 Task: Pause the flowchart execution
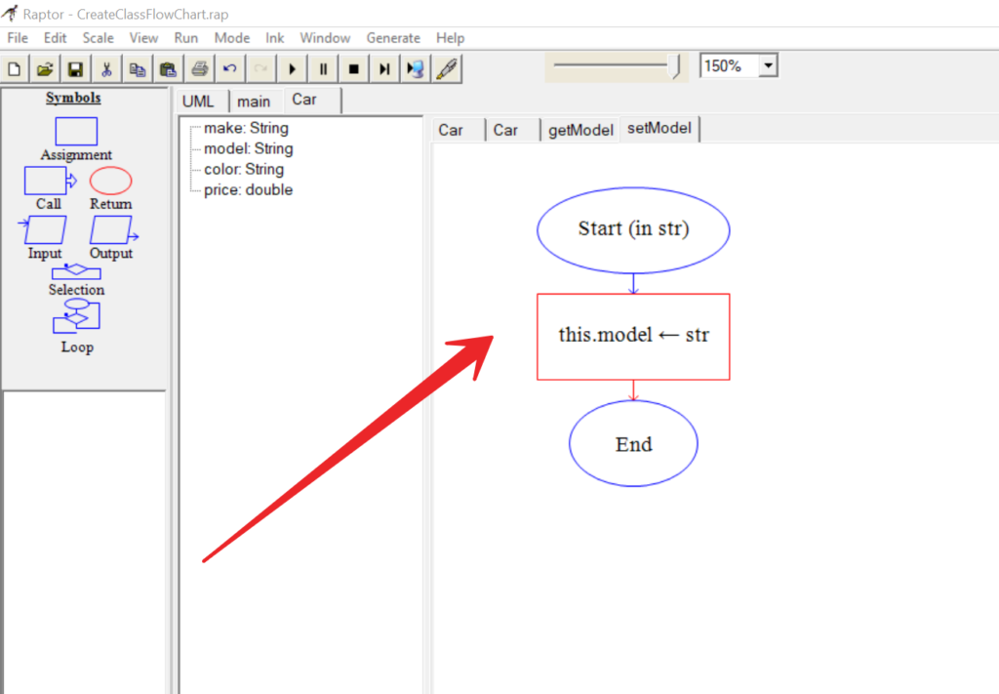coord(322,68)
